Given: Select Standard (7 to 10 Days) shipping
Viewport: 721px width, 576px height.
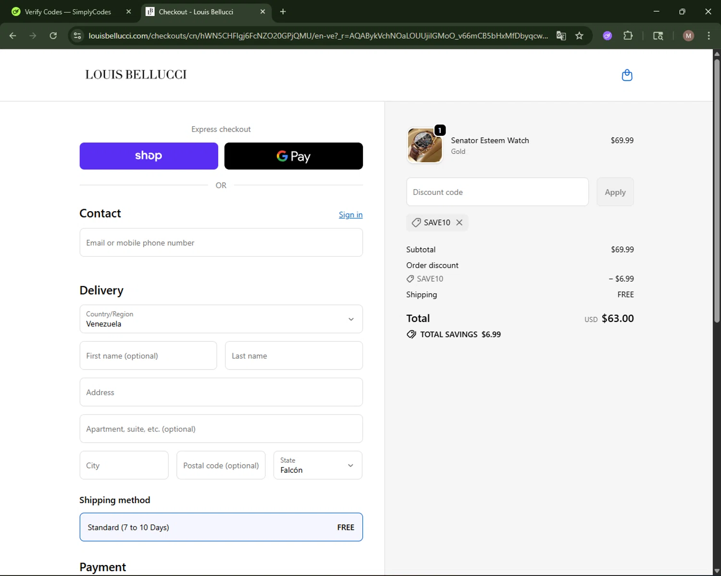Looking at the screenshot, I should [x=221, y=527].
